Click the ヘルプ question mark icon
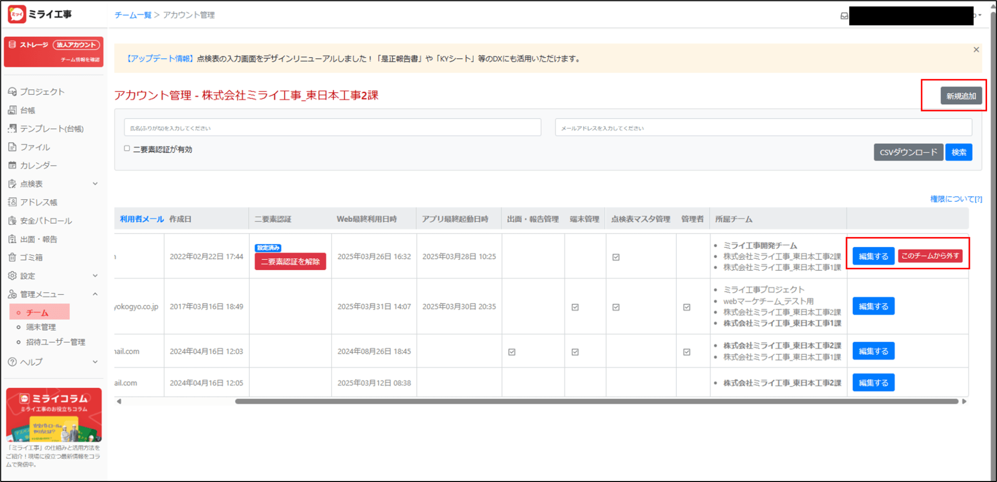The height and width of the screenshot is (482, 997). [x=12, y=362]
